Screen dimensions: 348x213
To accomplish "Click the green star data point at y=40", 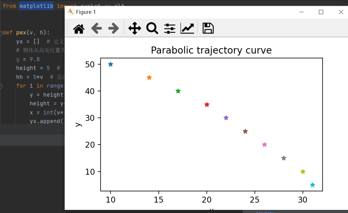I will (x=178, y=91).
